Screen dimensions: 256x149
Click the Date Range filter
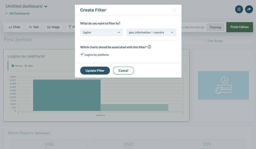213,41
